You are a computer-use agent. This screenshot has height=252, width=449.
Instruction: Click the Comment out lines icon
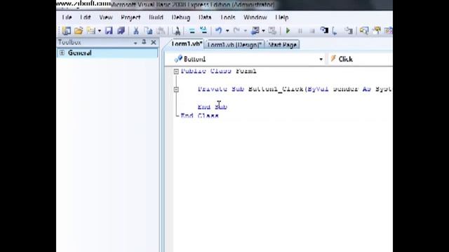pos(192,31)
